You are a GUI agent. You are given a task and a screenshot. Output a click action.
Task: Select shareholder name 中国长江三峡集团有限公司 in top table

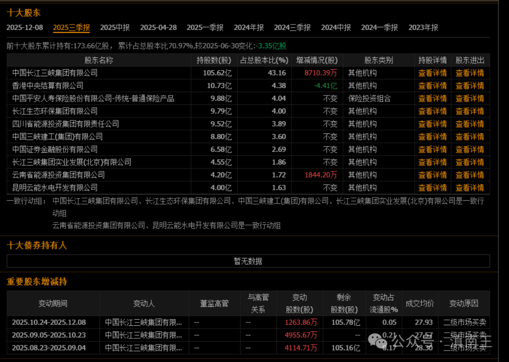(x=55, y=73)
